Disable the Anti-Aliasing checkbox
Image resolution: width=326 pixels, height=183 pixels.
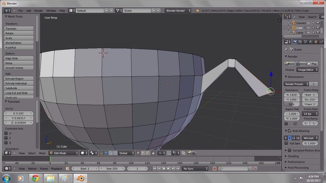pos(289,131)
